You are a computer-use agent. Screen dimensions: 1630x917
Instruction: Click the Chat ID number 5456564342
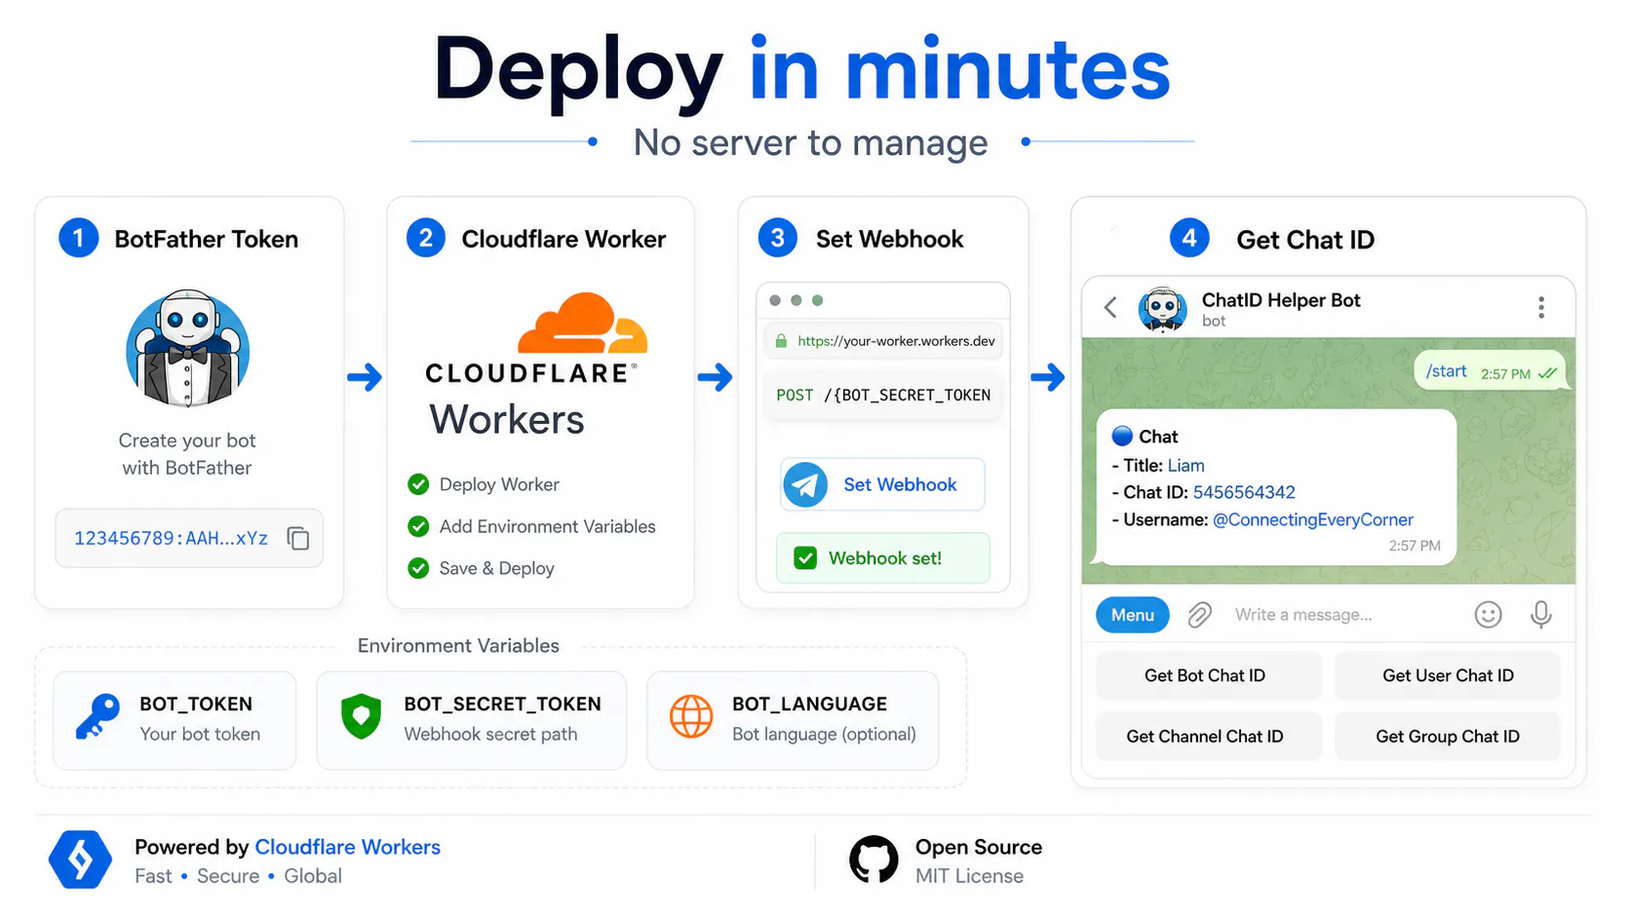click(1244, 492)
